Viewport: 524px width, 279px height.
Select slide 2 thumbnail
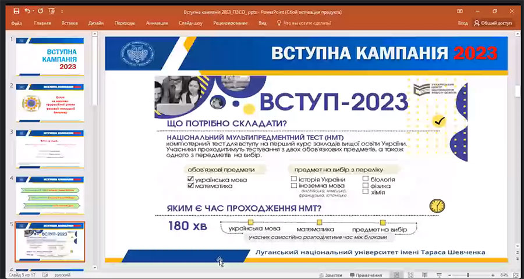tap(50, 103)
